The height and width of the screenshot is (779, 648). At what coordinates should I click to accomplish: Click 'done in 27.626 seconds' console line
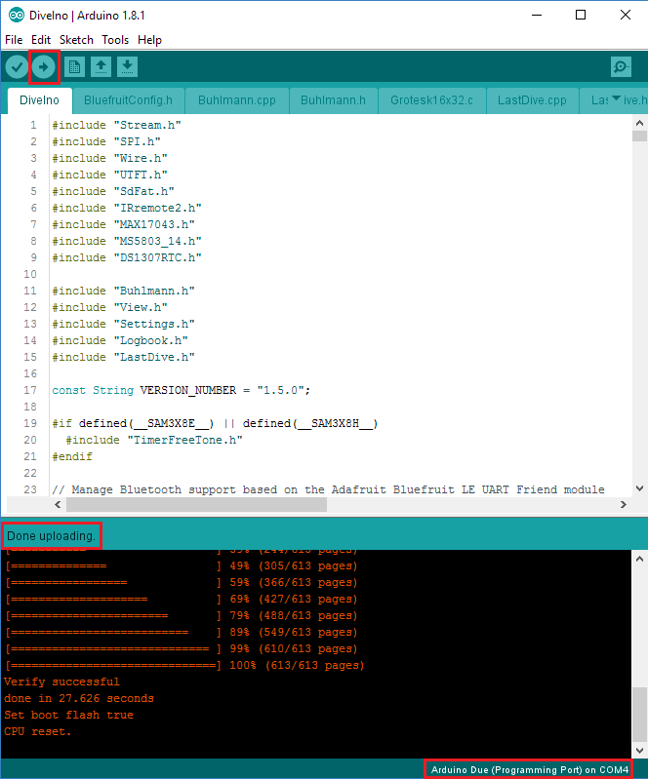click(x=79, y=698)
